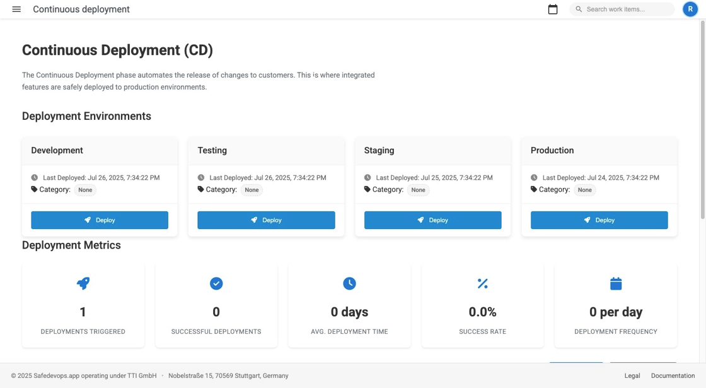Click the Search work items field
Viewport: 706px width, 388px height.
tap(622, 9)
